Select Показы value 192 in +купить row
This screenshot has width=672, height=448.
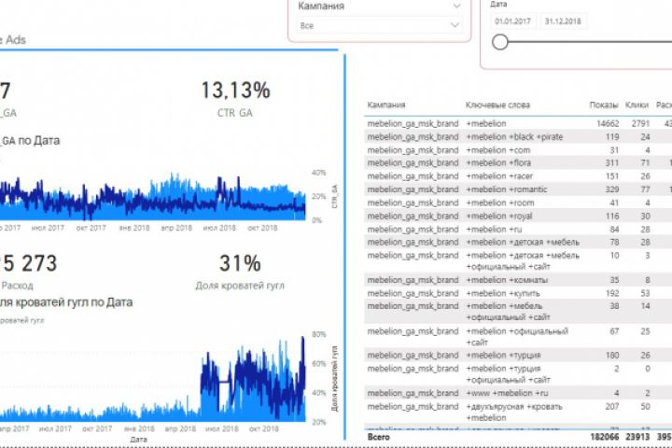(x=611, y=293)
